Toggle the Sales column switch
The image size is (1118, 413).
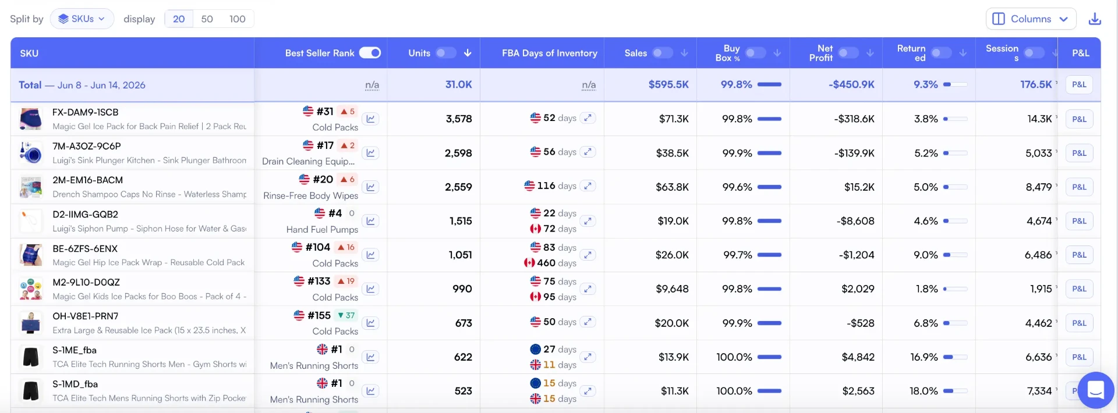click(663, 53)
